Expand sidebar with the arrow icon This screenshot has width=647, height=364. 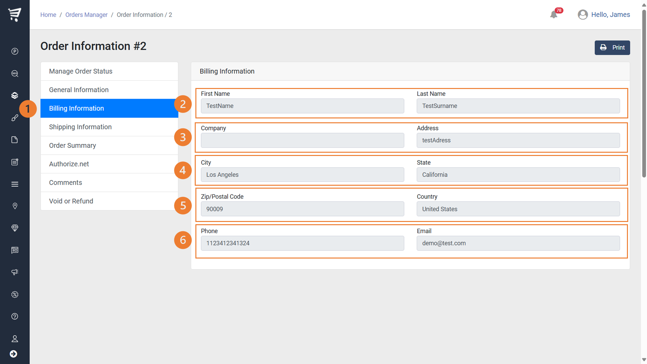(13, 354)
